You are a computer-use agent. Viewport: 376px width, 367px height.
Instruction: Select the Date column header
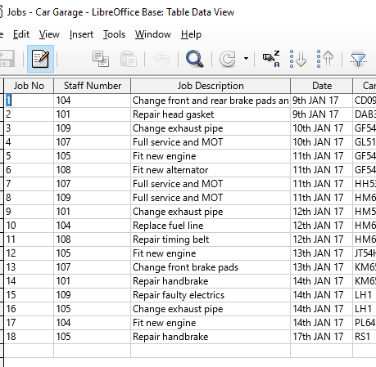point(322,86)
